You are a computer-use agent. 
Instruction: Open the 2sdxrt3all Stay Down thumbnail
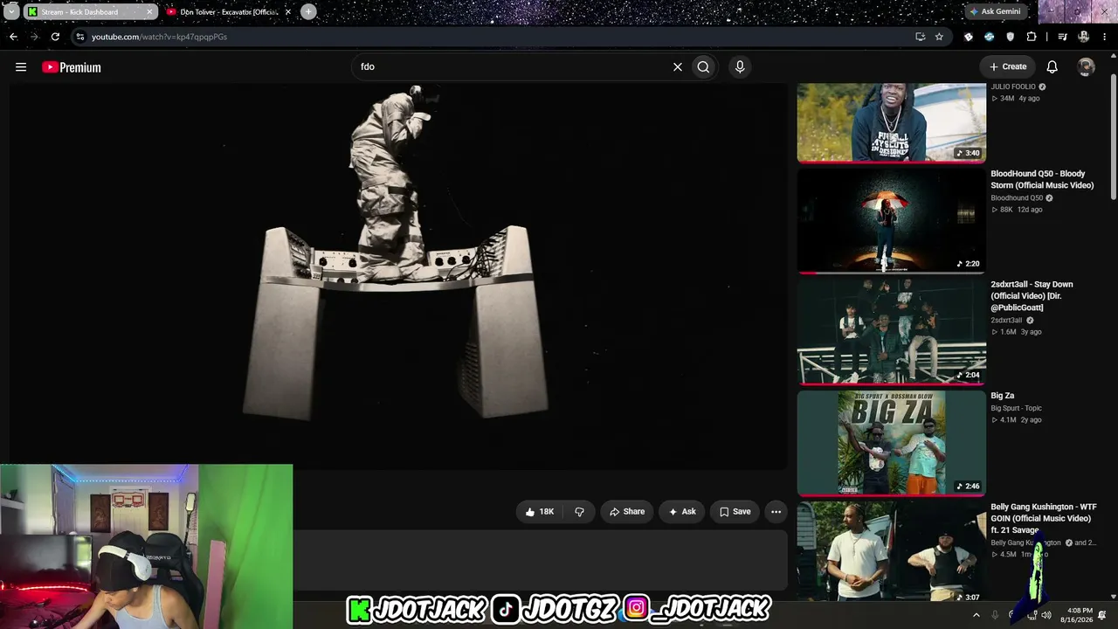[891, 332]
